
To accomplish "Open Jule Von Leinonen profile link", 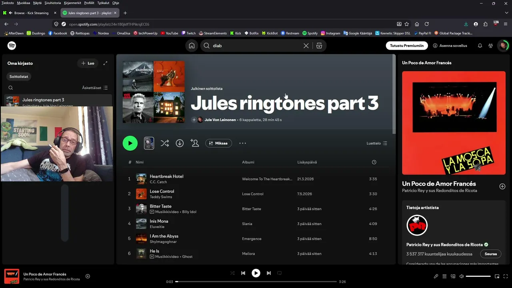I will (x=220, y=120).
